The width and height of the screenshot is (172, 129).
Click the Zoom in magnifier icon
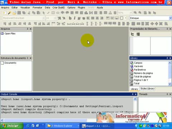tap(135, 13)
